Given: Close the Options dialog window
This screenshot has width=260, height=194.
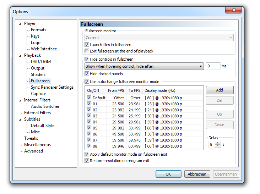Looking at the screenshot, I should coord(233,10).
